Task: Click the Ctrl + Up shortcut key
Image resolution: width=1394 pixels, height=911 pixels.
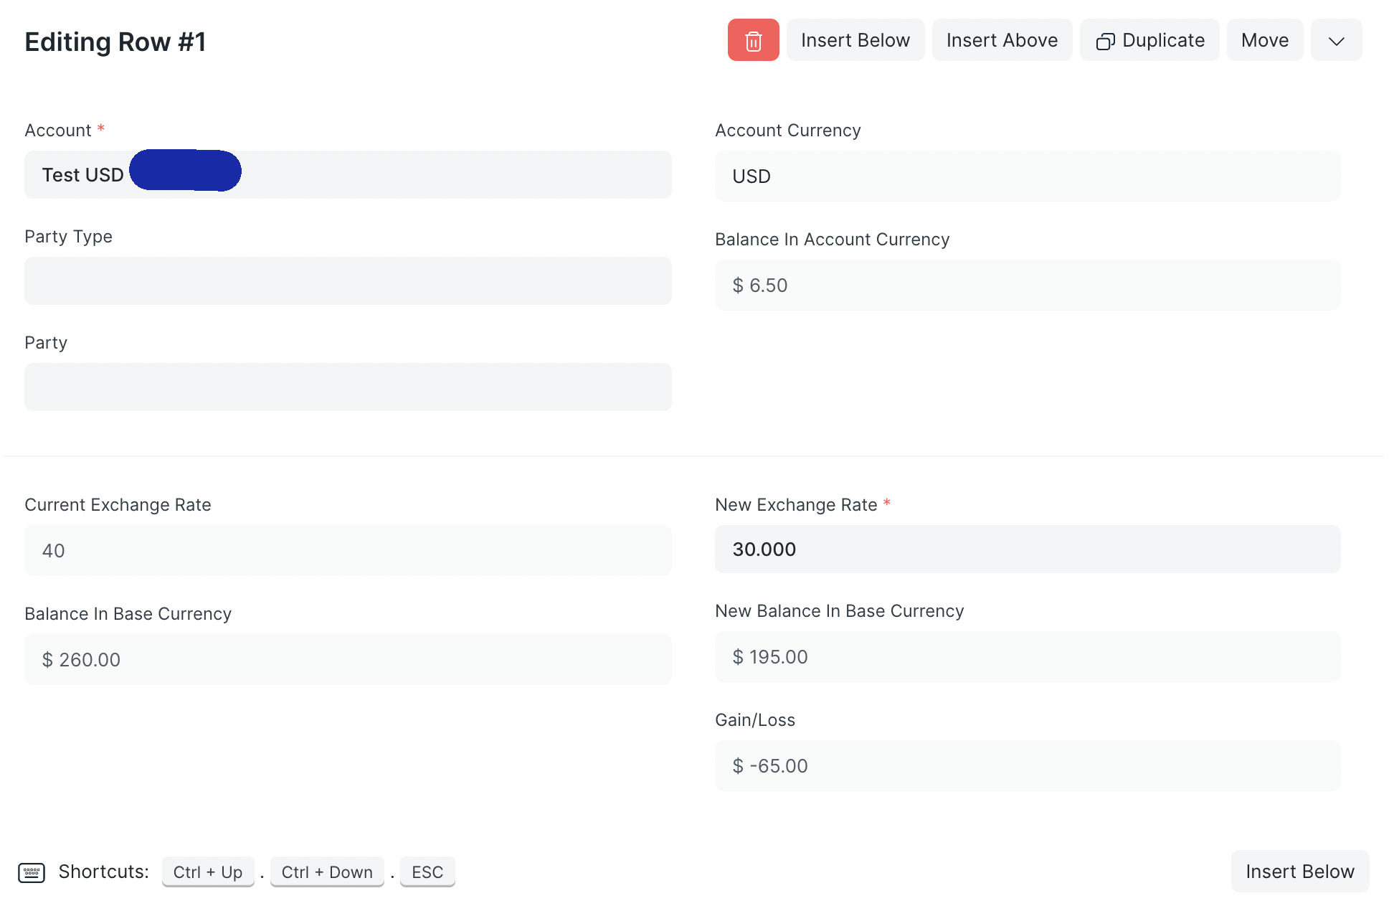Action: 208,872
